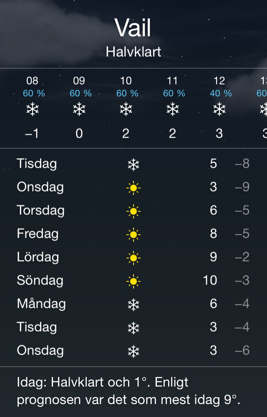Image resolution: width=267 pixels, height=417 pixels.
Task: Tap the sun icon on Torsdag row
Action: coord(133,212)
